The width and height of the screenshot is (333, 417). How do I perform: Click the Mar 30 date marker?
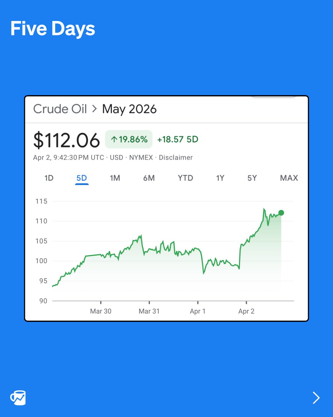(101, 311)
